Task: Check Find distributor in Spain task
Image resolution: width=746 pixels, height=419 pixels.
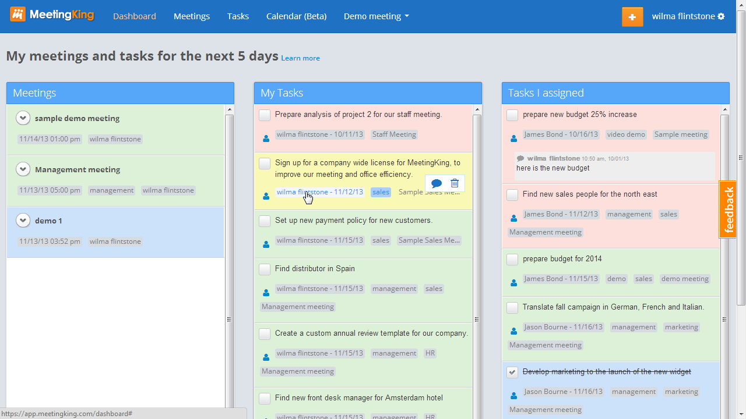Action: (265, 269)
